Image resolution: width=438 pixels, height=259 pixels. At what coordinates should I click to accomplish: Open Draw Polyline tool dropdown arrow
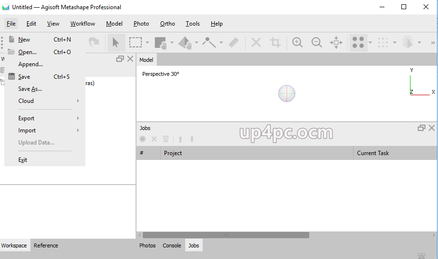(x=221, y=43)
